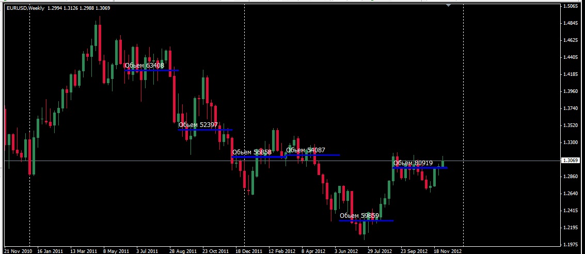The width and height of the screenshot is (585, 254).
Task: Click the 12 Feb 2012 date label
Action: [282, 251]
